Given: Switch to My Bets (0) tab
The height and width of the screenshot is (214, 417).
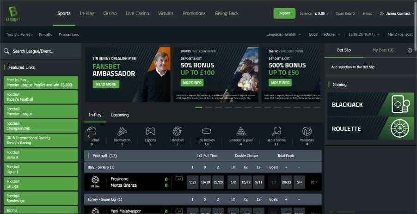Looking at the screenshot, I should coord(383,50).
